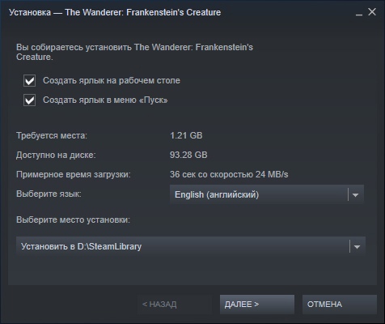The width and height of the screenshot is (385, 324).
Task: Click the dialog title bar text
Action: (x=115, y=12)
